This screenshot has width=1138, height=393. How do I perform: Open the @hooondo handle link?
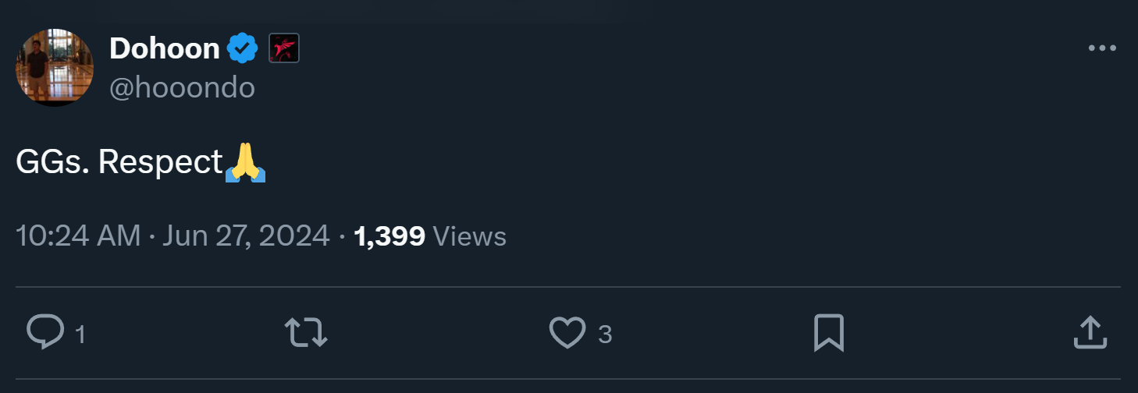coord(182,88)
